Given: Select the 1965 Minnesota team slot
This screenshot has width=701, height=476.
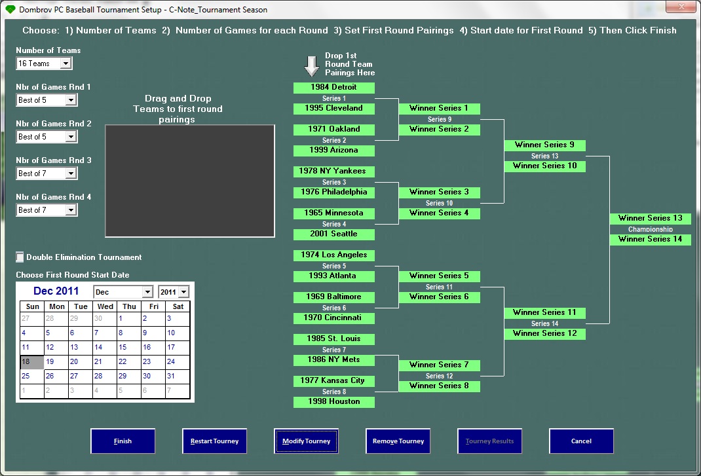Looking at the screenshot, I should pos(334,213).
